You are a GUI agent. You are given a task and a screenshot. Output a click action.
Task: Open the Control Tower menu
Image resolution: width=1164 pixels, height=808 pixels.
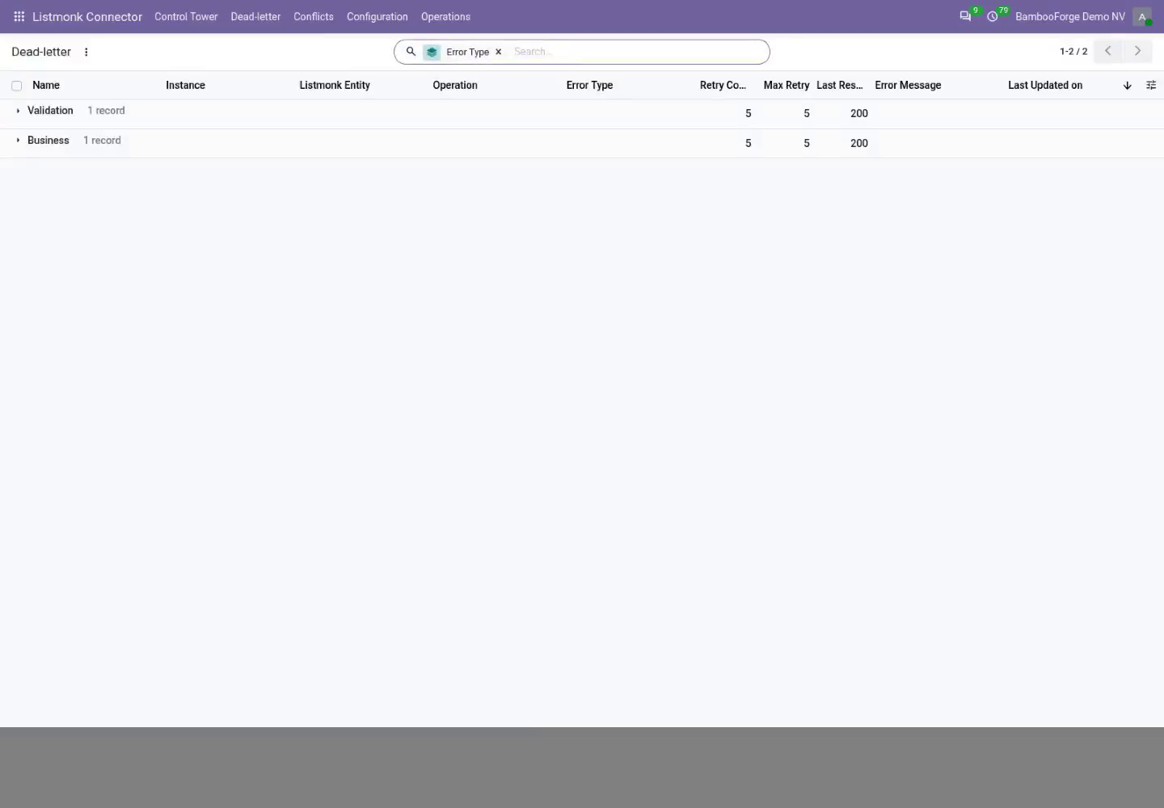pos(186,16)
